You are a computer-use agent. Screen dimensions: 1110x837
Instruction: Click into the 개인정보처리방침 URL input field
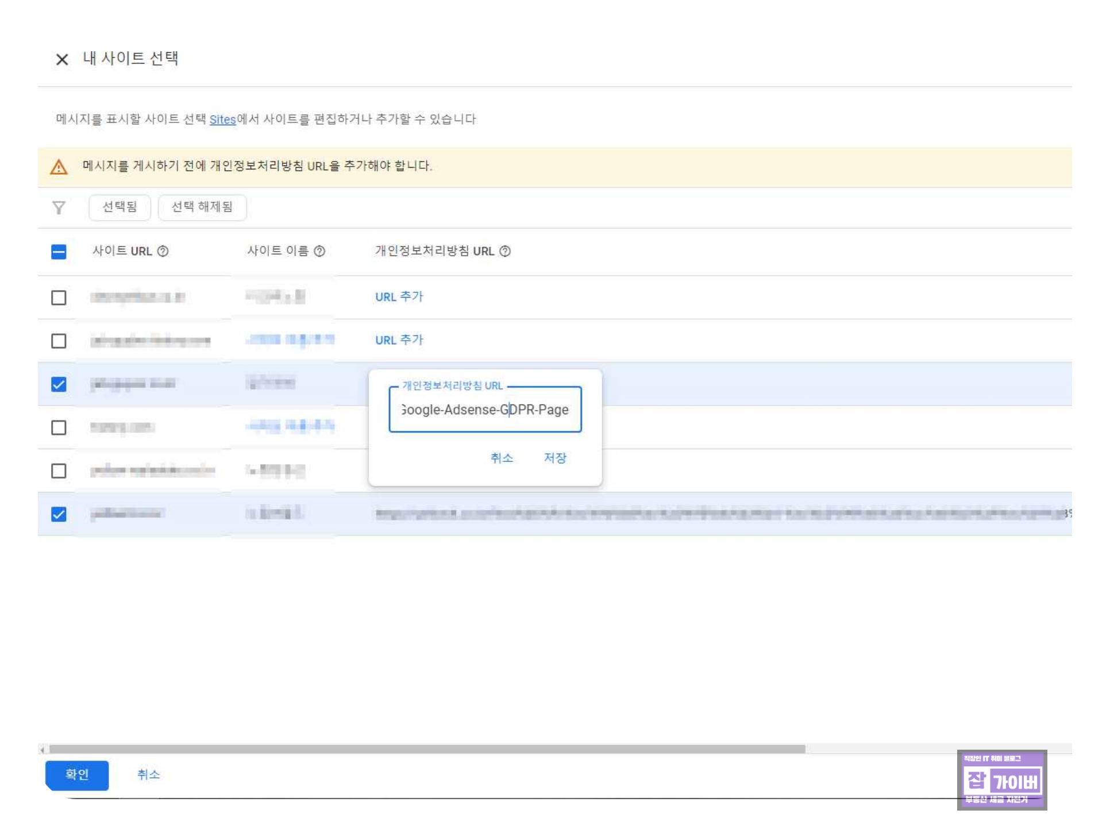pos(484,410)
